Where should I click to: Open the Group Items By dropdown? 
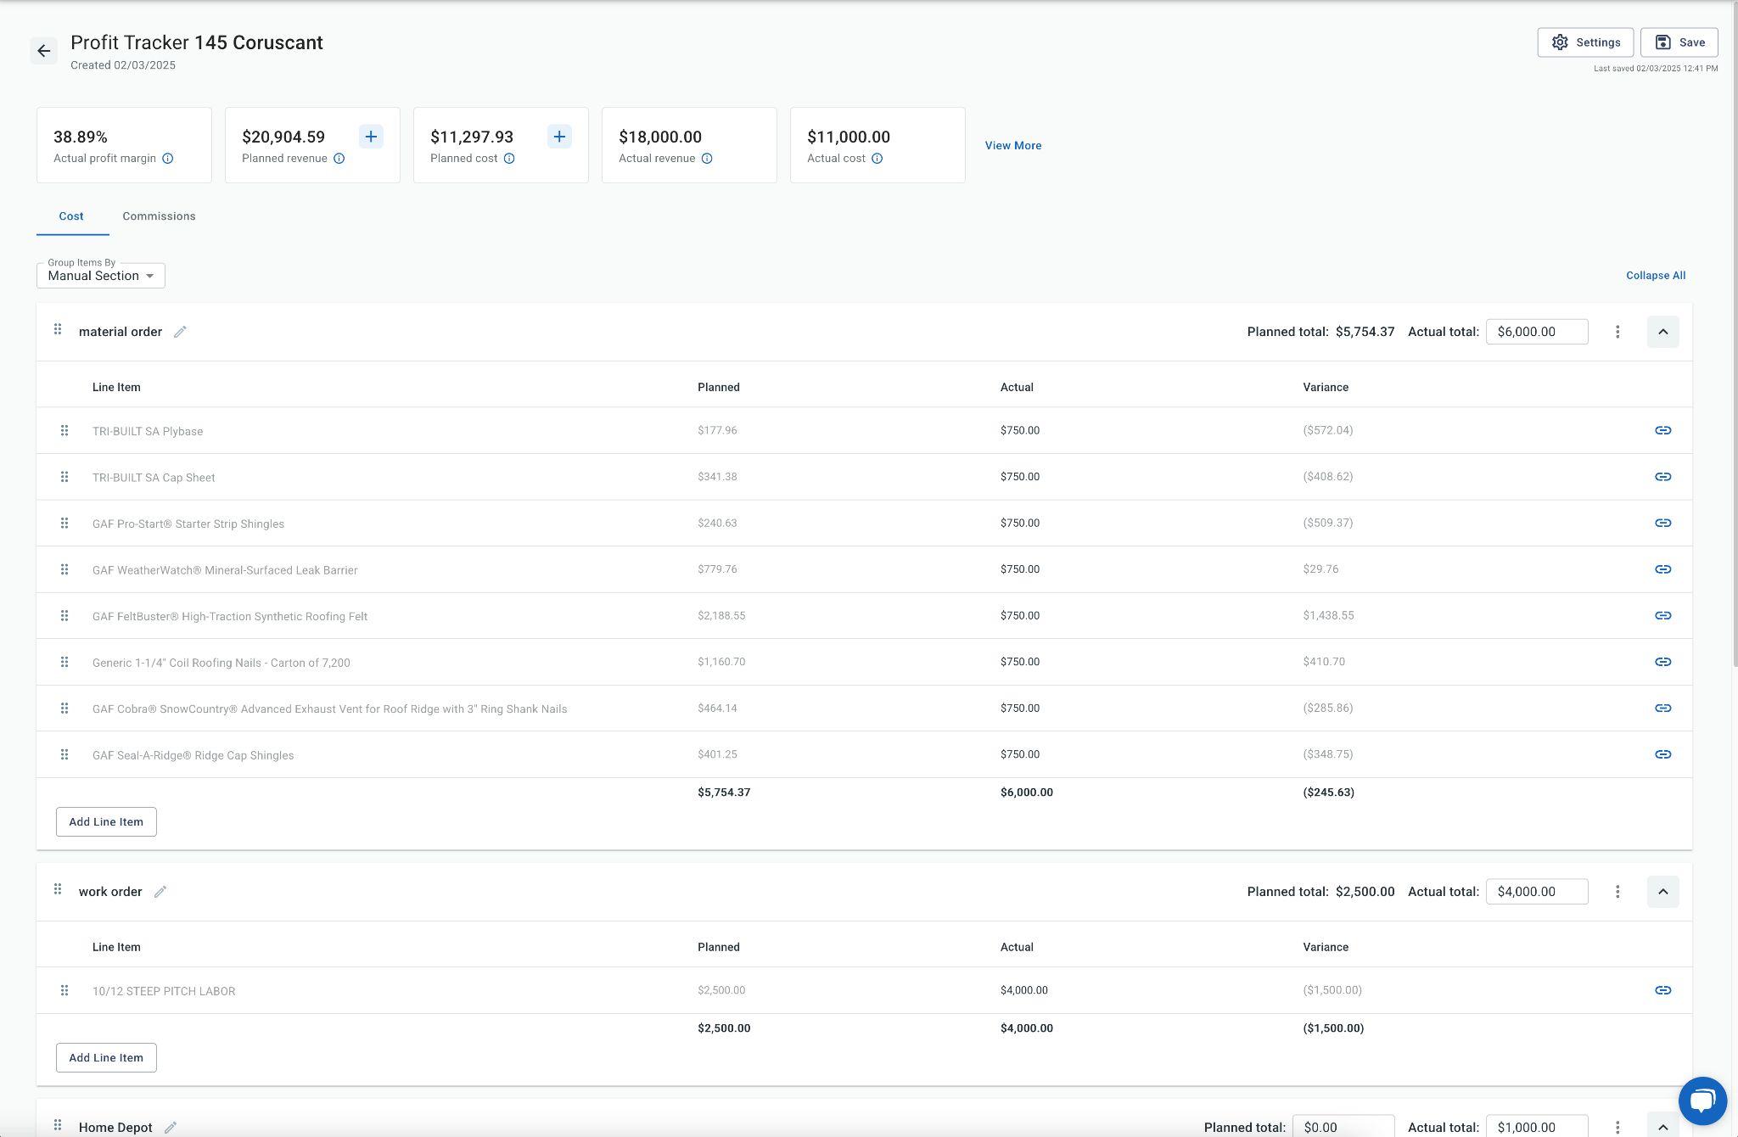tap(101, 276)
